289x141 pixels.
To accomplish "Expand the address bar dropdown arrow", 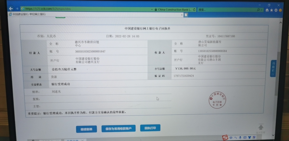I will [152, 10].
